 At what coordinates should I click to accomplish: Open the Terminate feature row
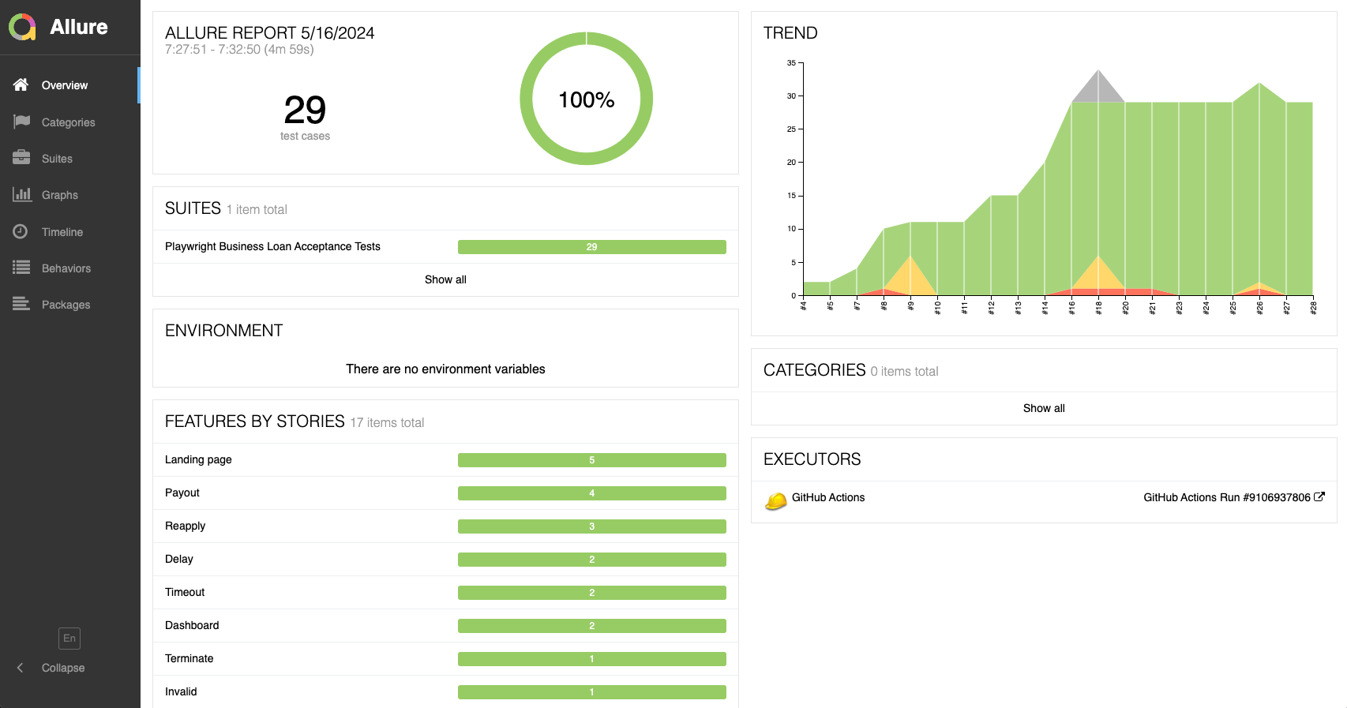click(x=445, y=658)
